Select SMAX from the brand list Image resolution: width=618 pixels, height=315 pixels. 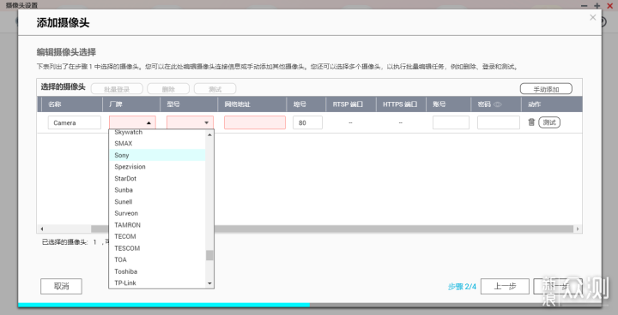click(x=157, y=144)
